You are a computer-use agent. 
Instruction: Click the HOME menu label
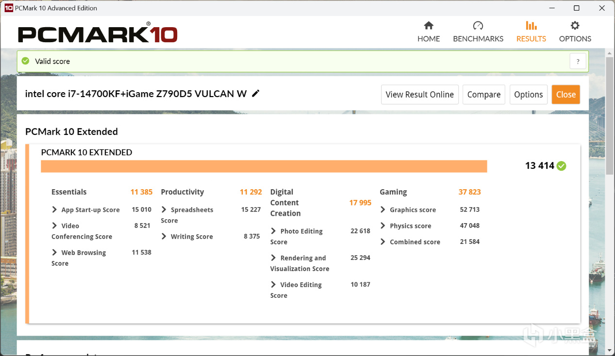click(429, 39)
